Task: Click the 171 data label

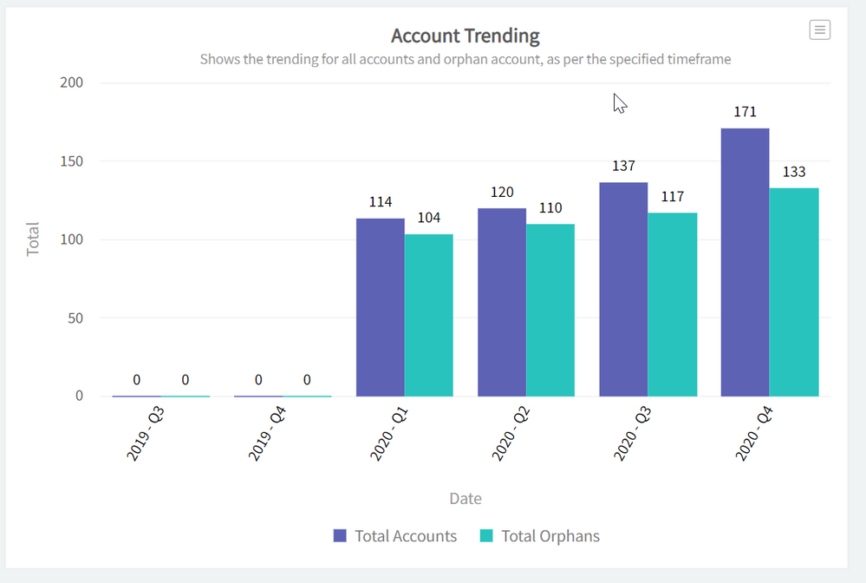Action: (745, 112)
